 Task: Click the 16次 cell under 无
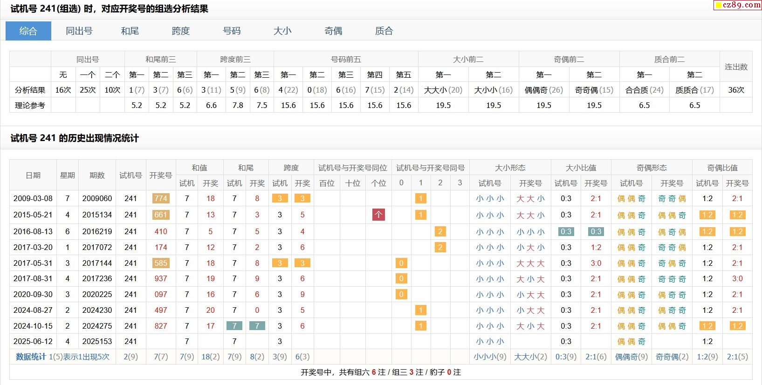(63, 90)
